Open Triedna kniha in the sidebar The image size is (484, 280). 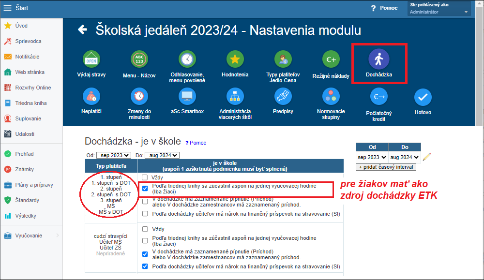coord(30,103)
